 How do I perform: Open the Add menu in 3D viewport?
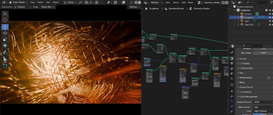(48, 2)
